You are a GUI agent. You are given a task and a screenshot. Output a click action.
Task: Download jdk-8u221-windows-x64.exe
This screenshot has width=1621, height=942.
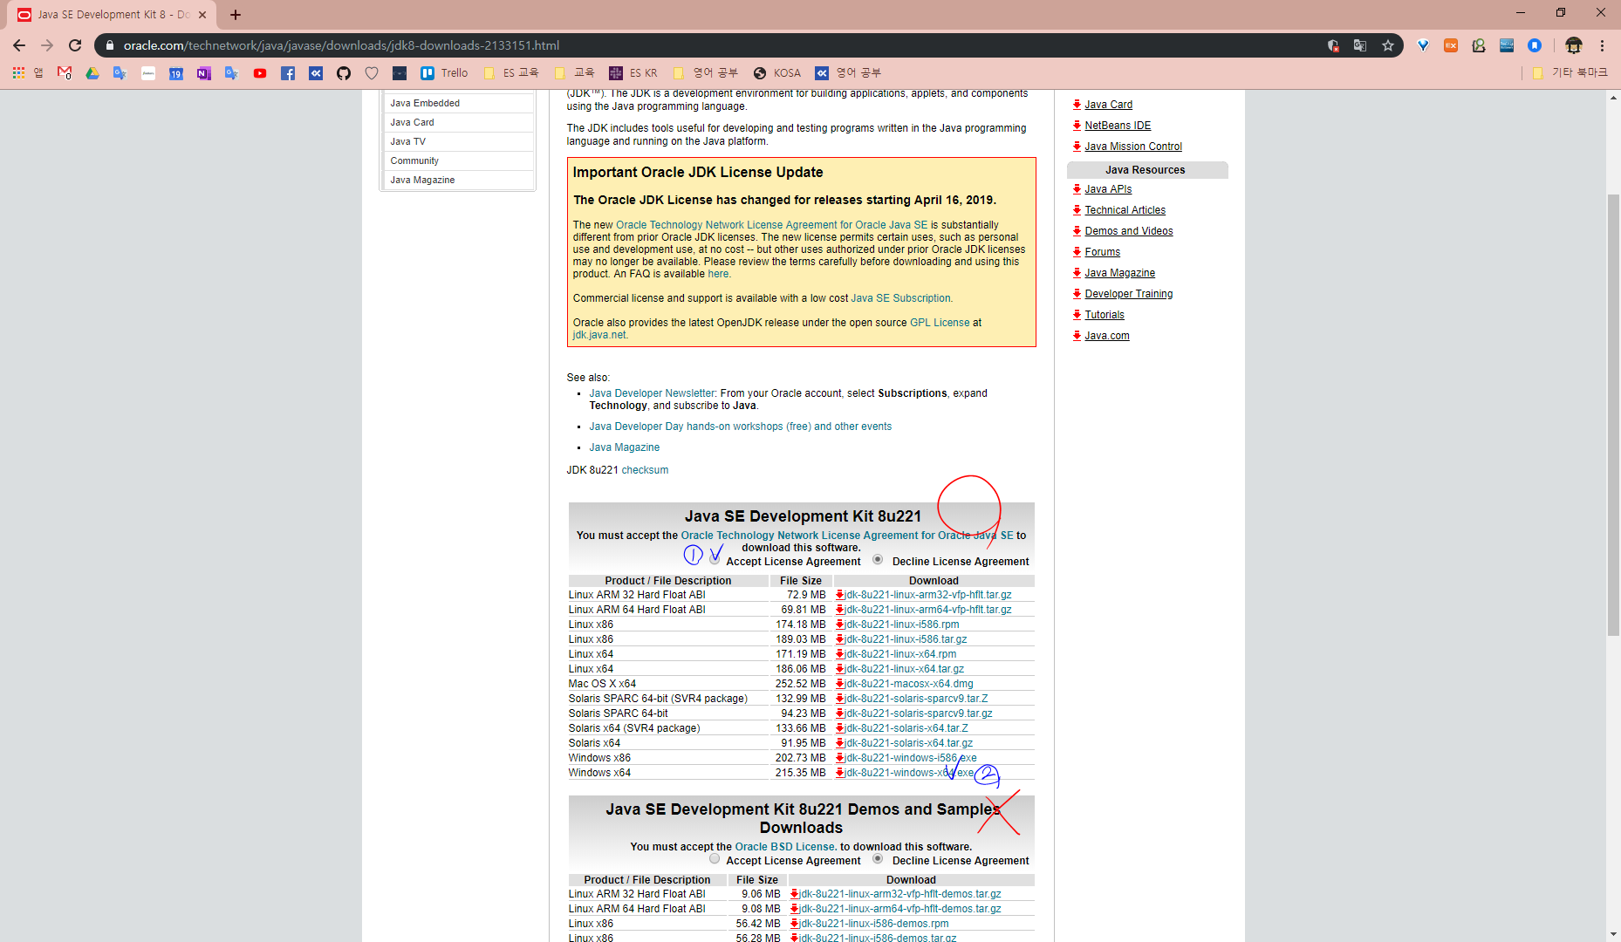tap(908, 773)
